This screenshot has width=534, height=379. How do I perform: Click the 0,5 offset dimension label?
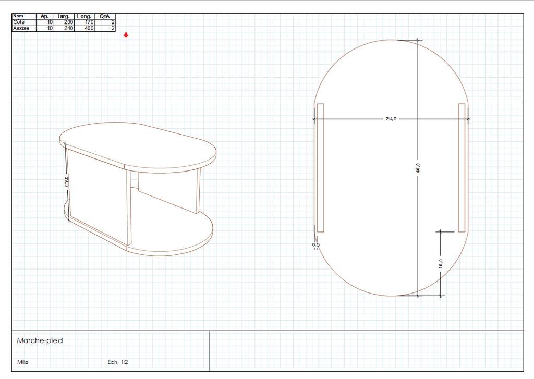(315, 244)
